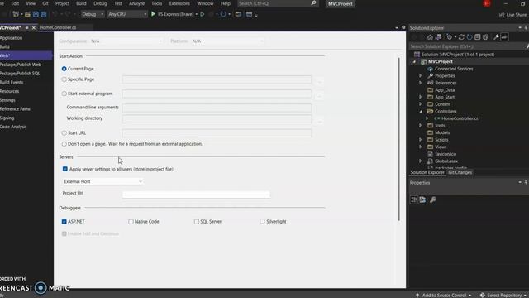This screenshot has width=529, height=298.
Task: Click the Refresh icon in Solution Explorer toolbar
Action: (469, 37)
